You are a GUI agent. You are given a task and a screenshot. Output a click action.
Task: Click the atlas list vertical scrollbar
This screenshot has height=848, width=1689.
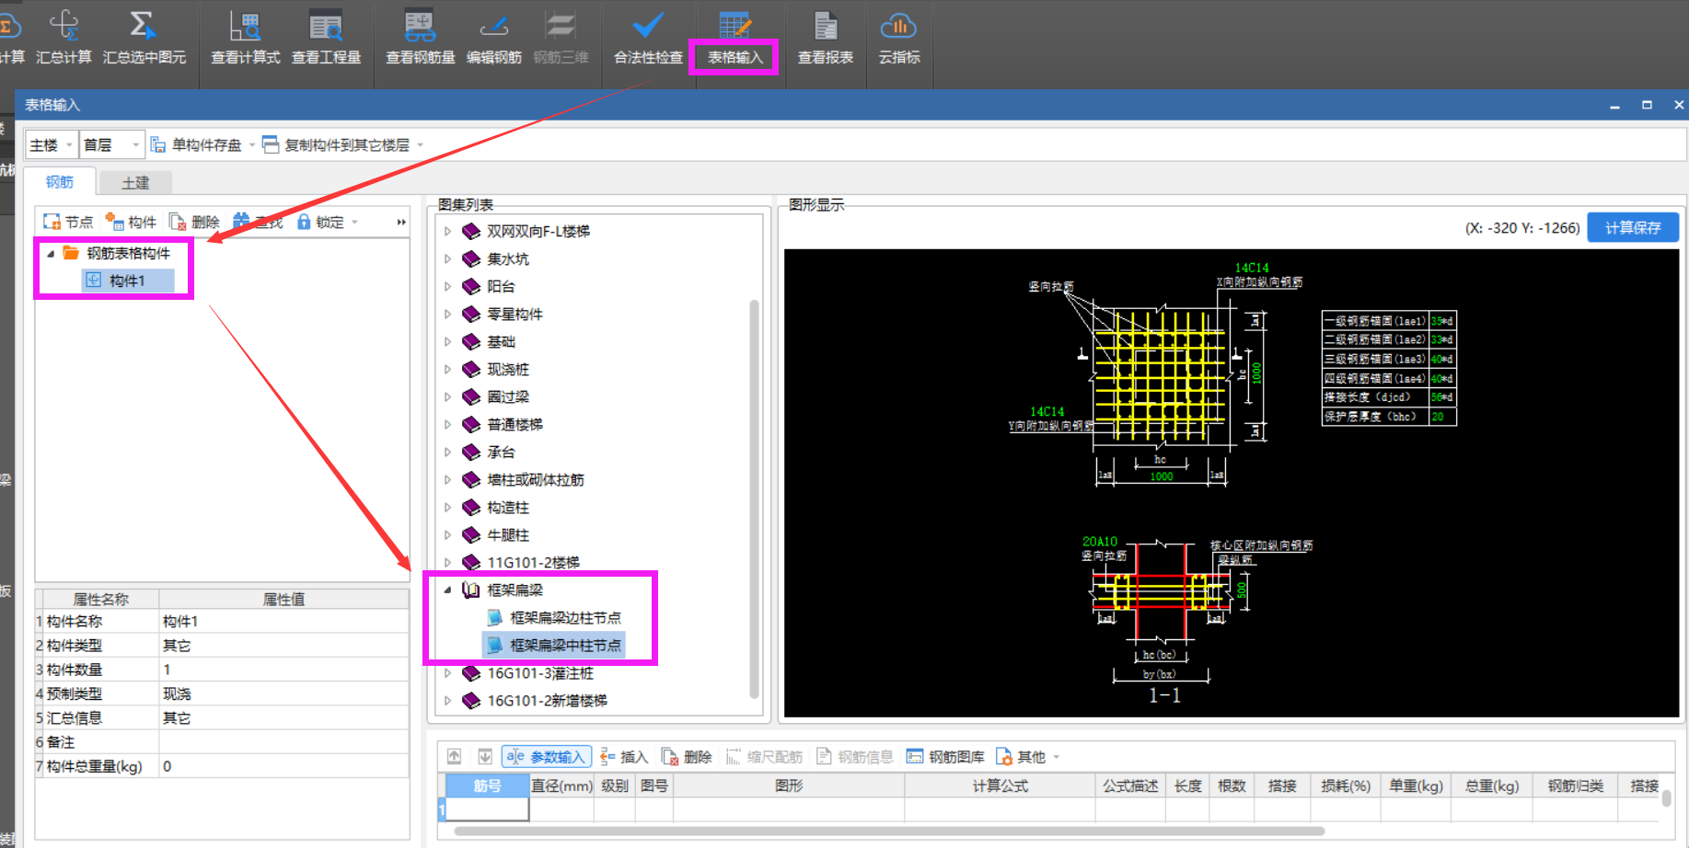click(755, 498)
